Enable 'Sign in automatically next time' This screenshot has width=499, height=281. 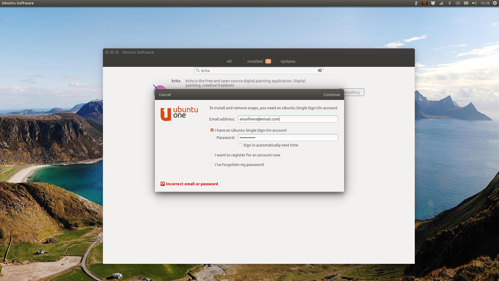tap(240, 145)
